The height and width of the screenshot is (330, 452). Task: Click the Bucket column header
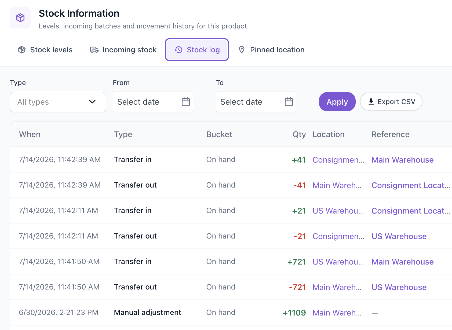tap(219, 134)
